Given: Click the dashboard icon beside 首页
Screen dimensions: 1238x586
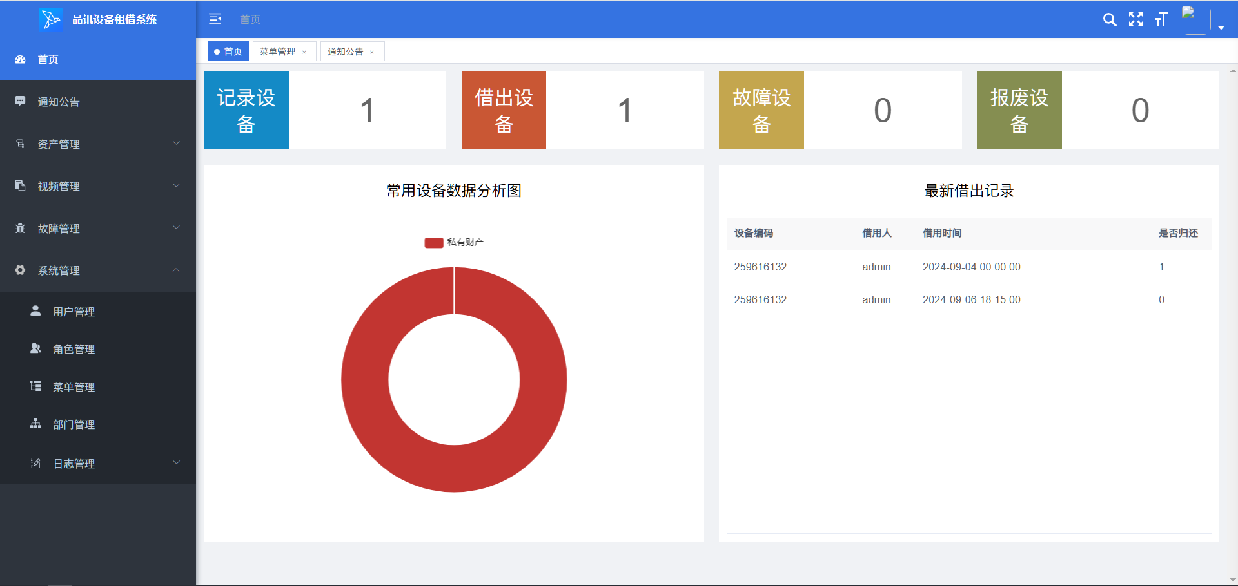Looking at the screenshot, I should point(20,59).
